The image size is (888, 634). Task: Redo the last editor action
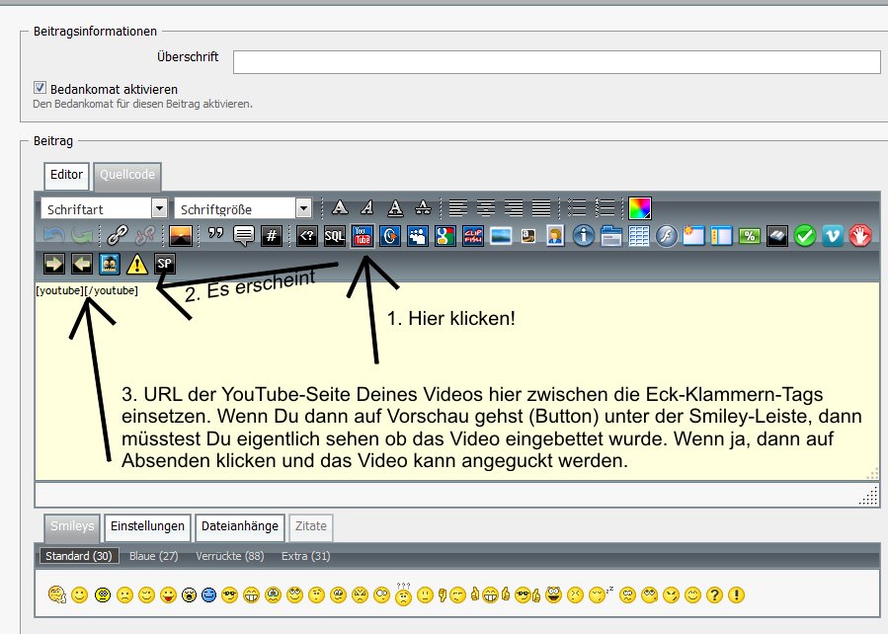pos(82,235)
